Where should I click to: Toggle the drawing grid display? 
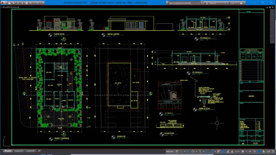click(177, 151)
